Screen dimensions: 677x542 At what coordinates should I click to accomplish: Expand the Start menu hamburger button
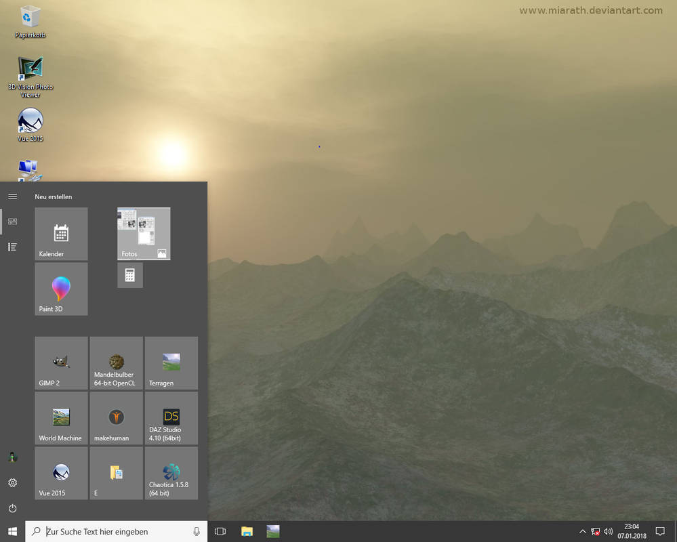[12, 196]
